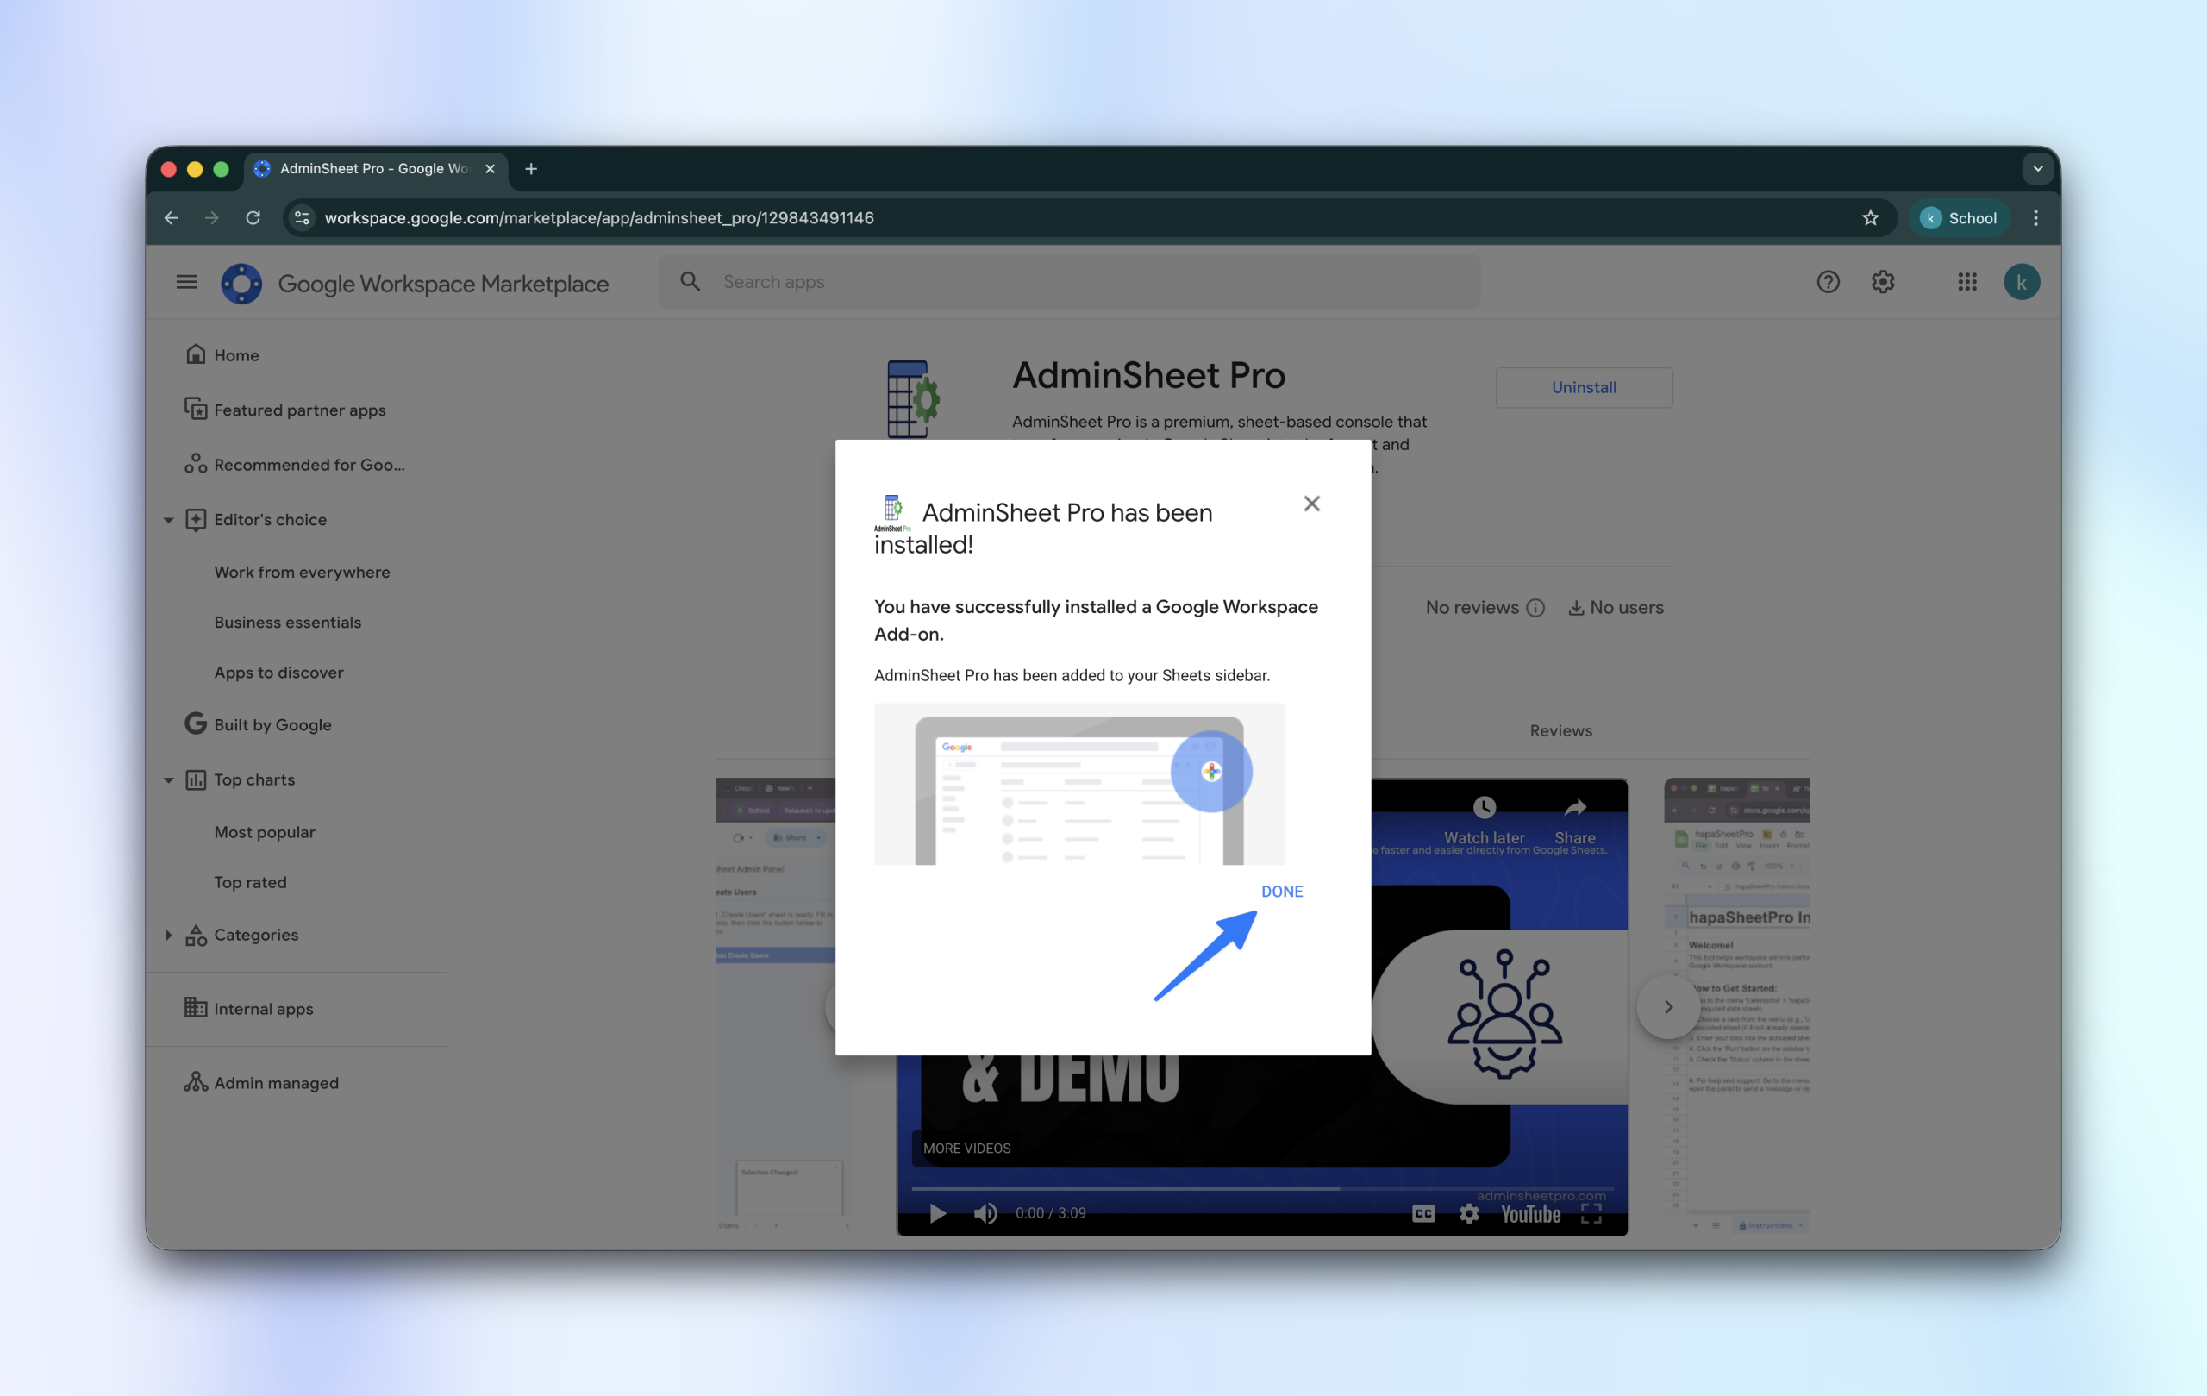Collapse the Top charts section
This screenshot has width=2207, height=1396.
click(x=169, y=780)
